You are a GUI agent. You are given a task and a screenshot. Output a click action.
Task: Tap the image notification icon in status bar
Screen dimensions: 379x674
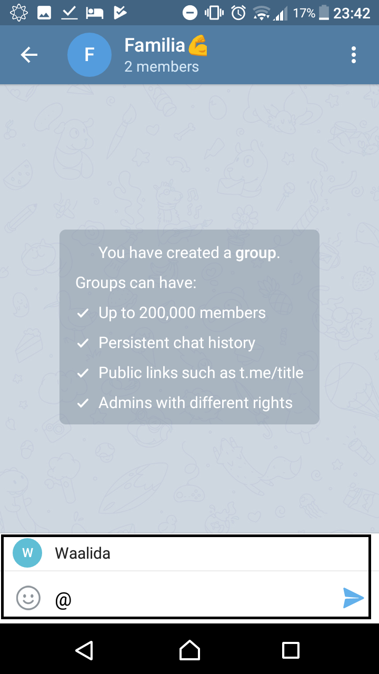[x=44, y=13]
